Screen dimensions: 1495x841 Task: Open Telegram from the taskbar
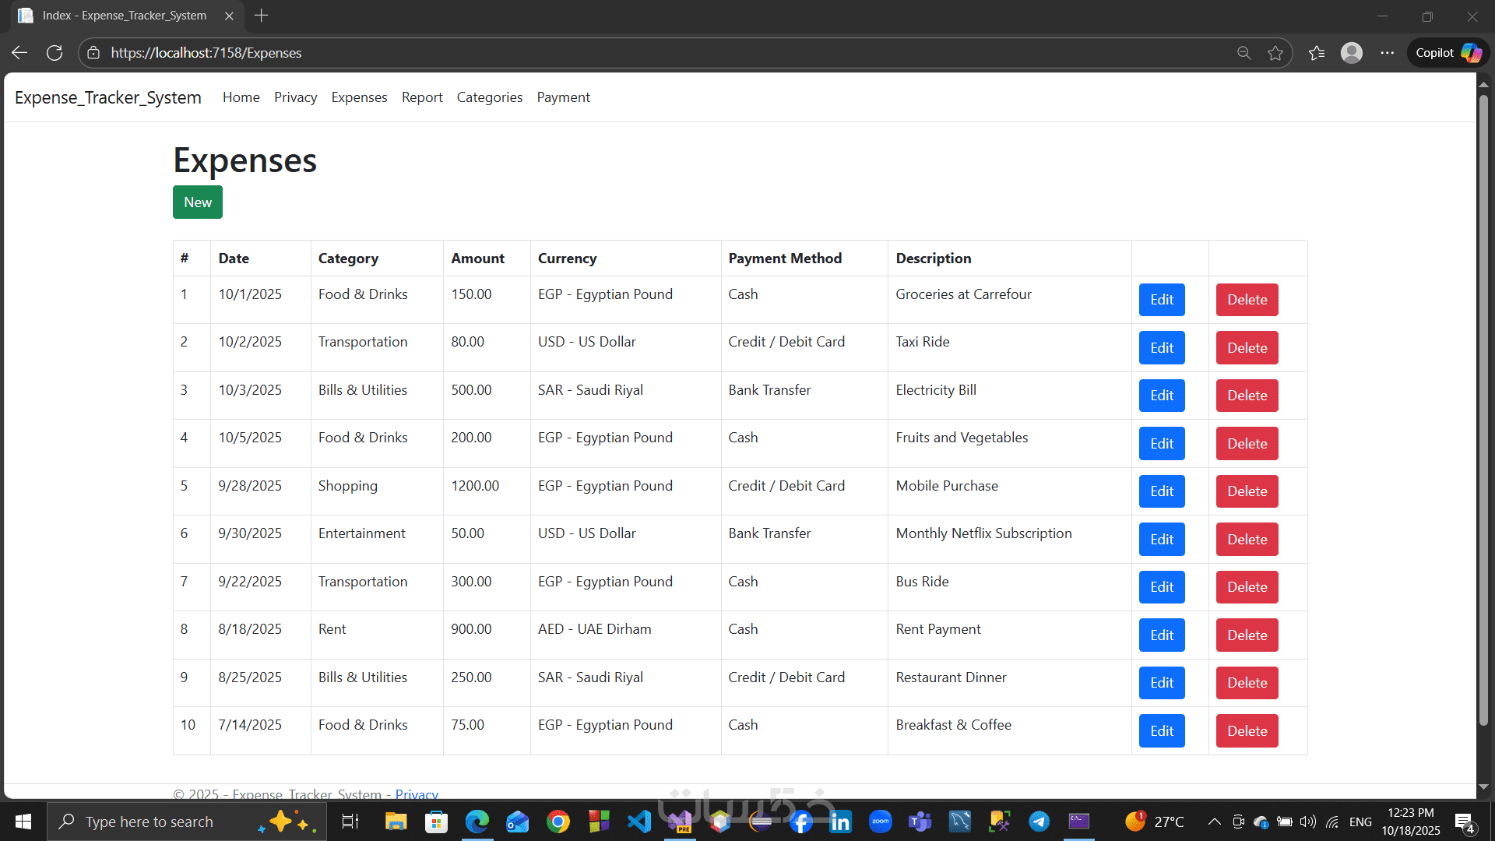[x=1039, y=822]
